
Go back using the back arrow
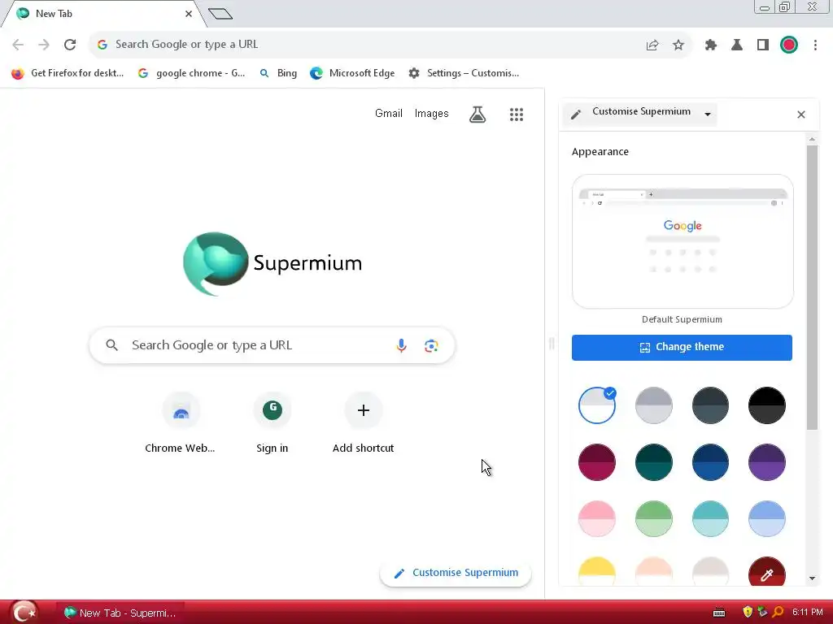18,45
